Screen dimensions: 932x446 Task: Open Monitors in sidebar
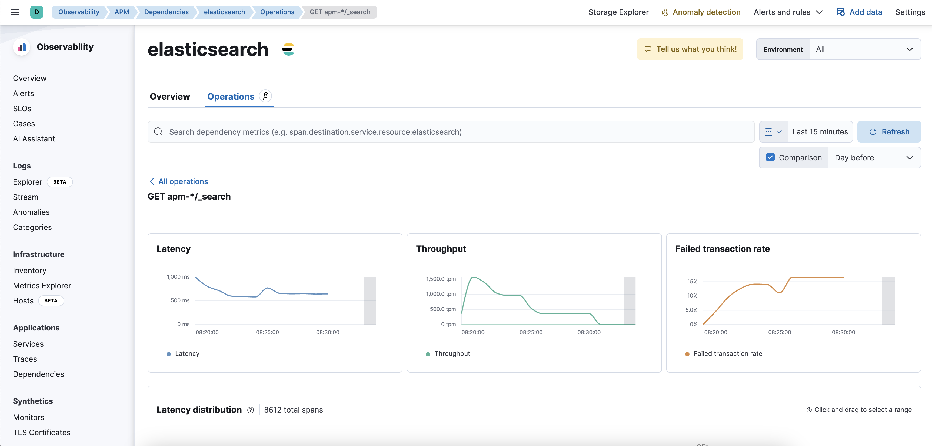coord(29,417)
